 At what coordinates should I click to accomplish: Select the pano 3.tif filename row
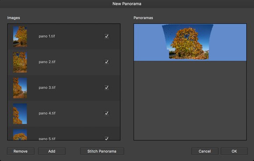coord(64,88)
